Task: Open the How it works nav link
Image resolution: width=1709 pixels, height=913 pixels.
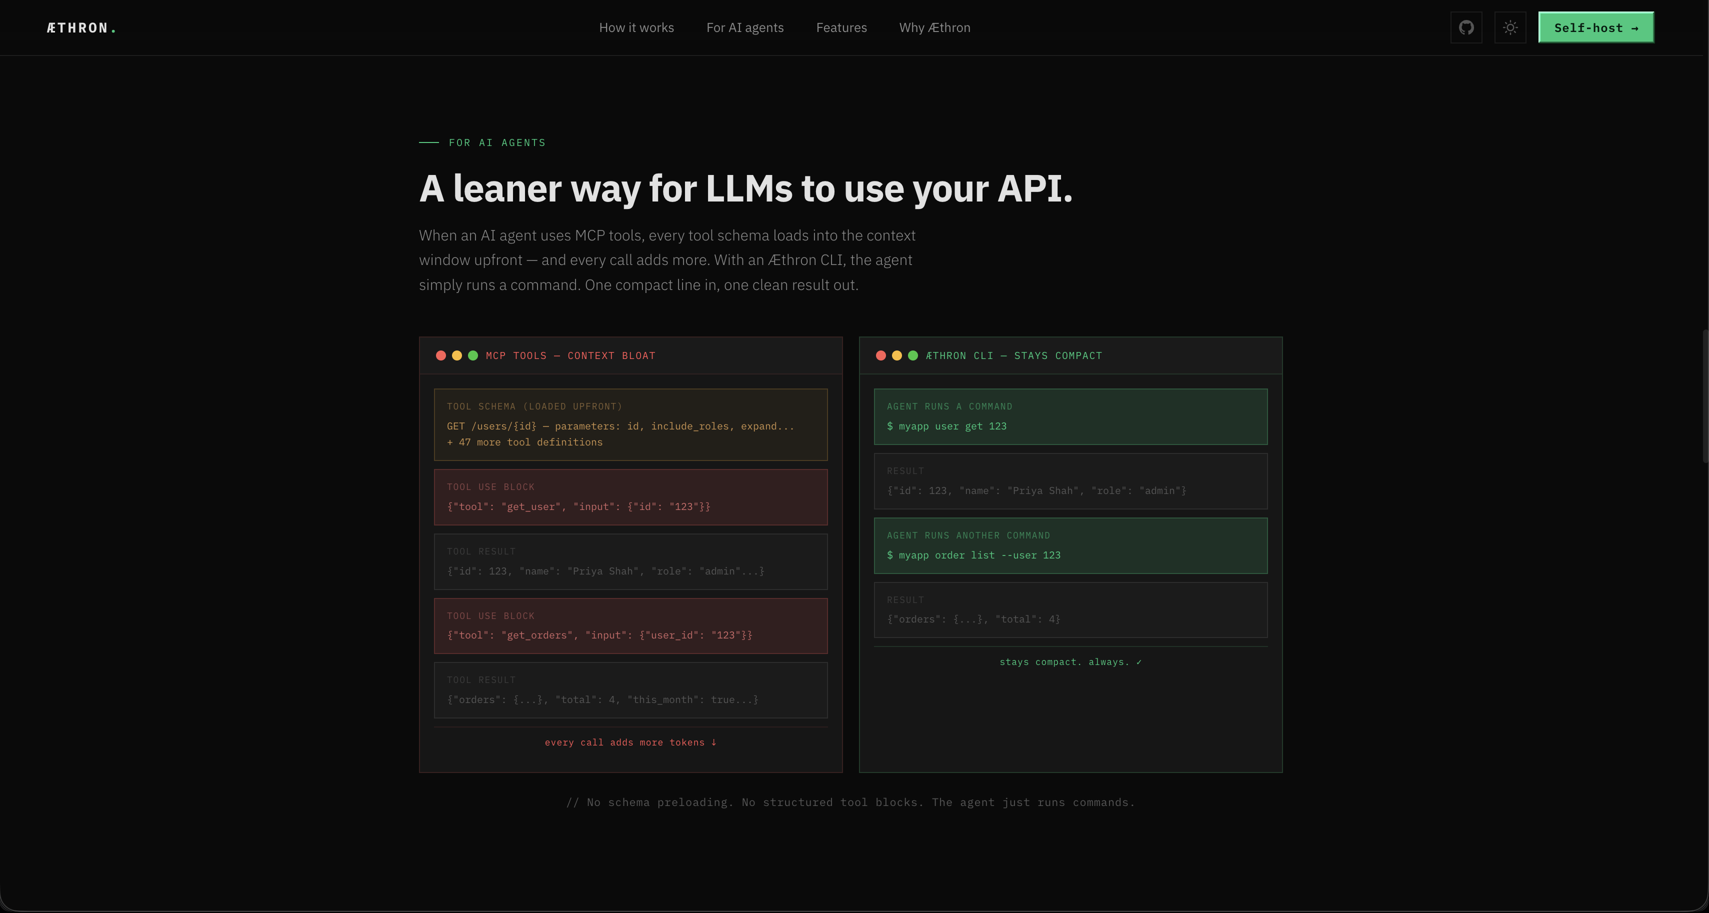Action: tap(636, 27)
